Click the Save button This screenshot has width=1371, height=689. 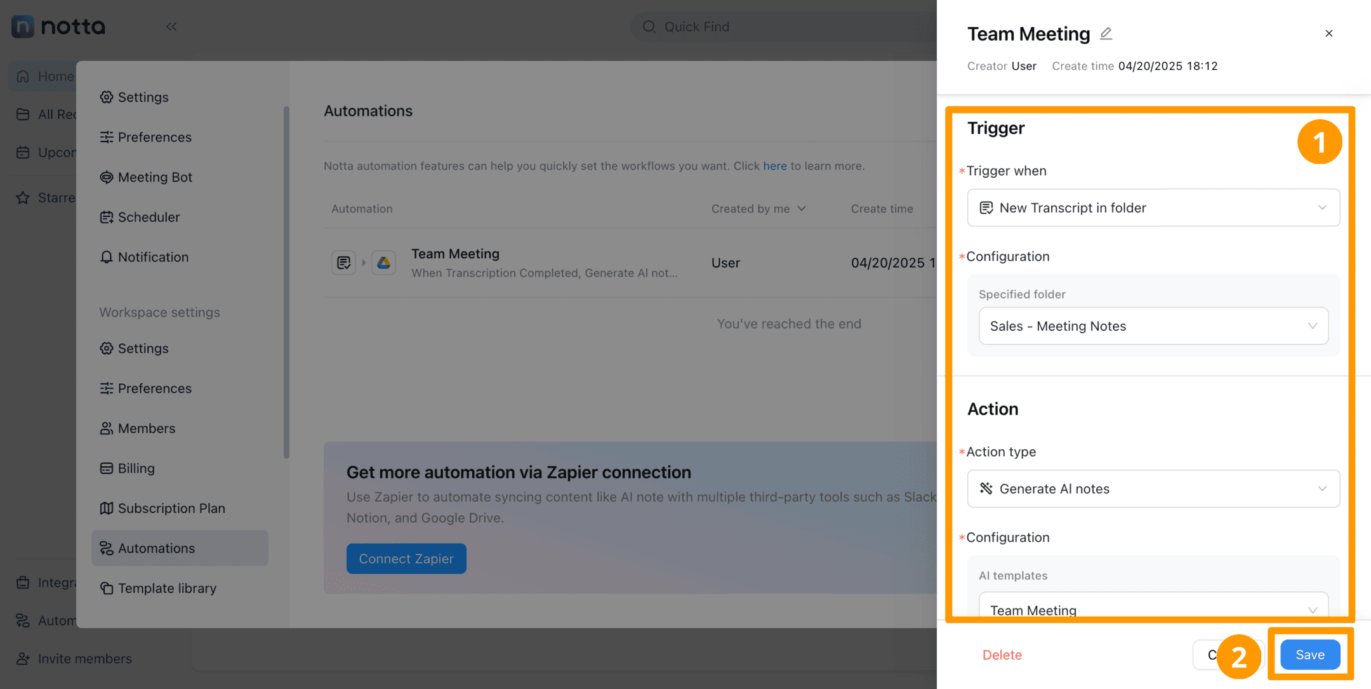pyautogui.click(x=1310, y=655)
